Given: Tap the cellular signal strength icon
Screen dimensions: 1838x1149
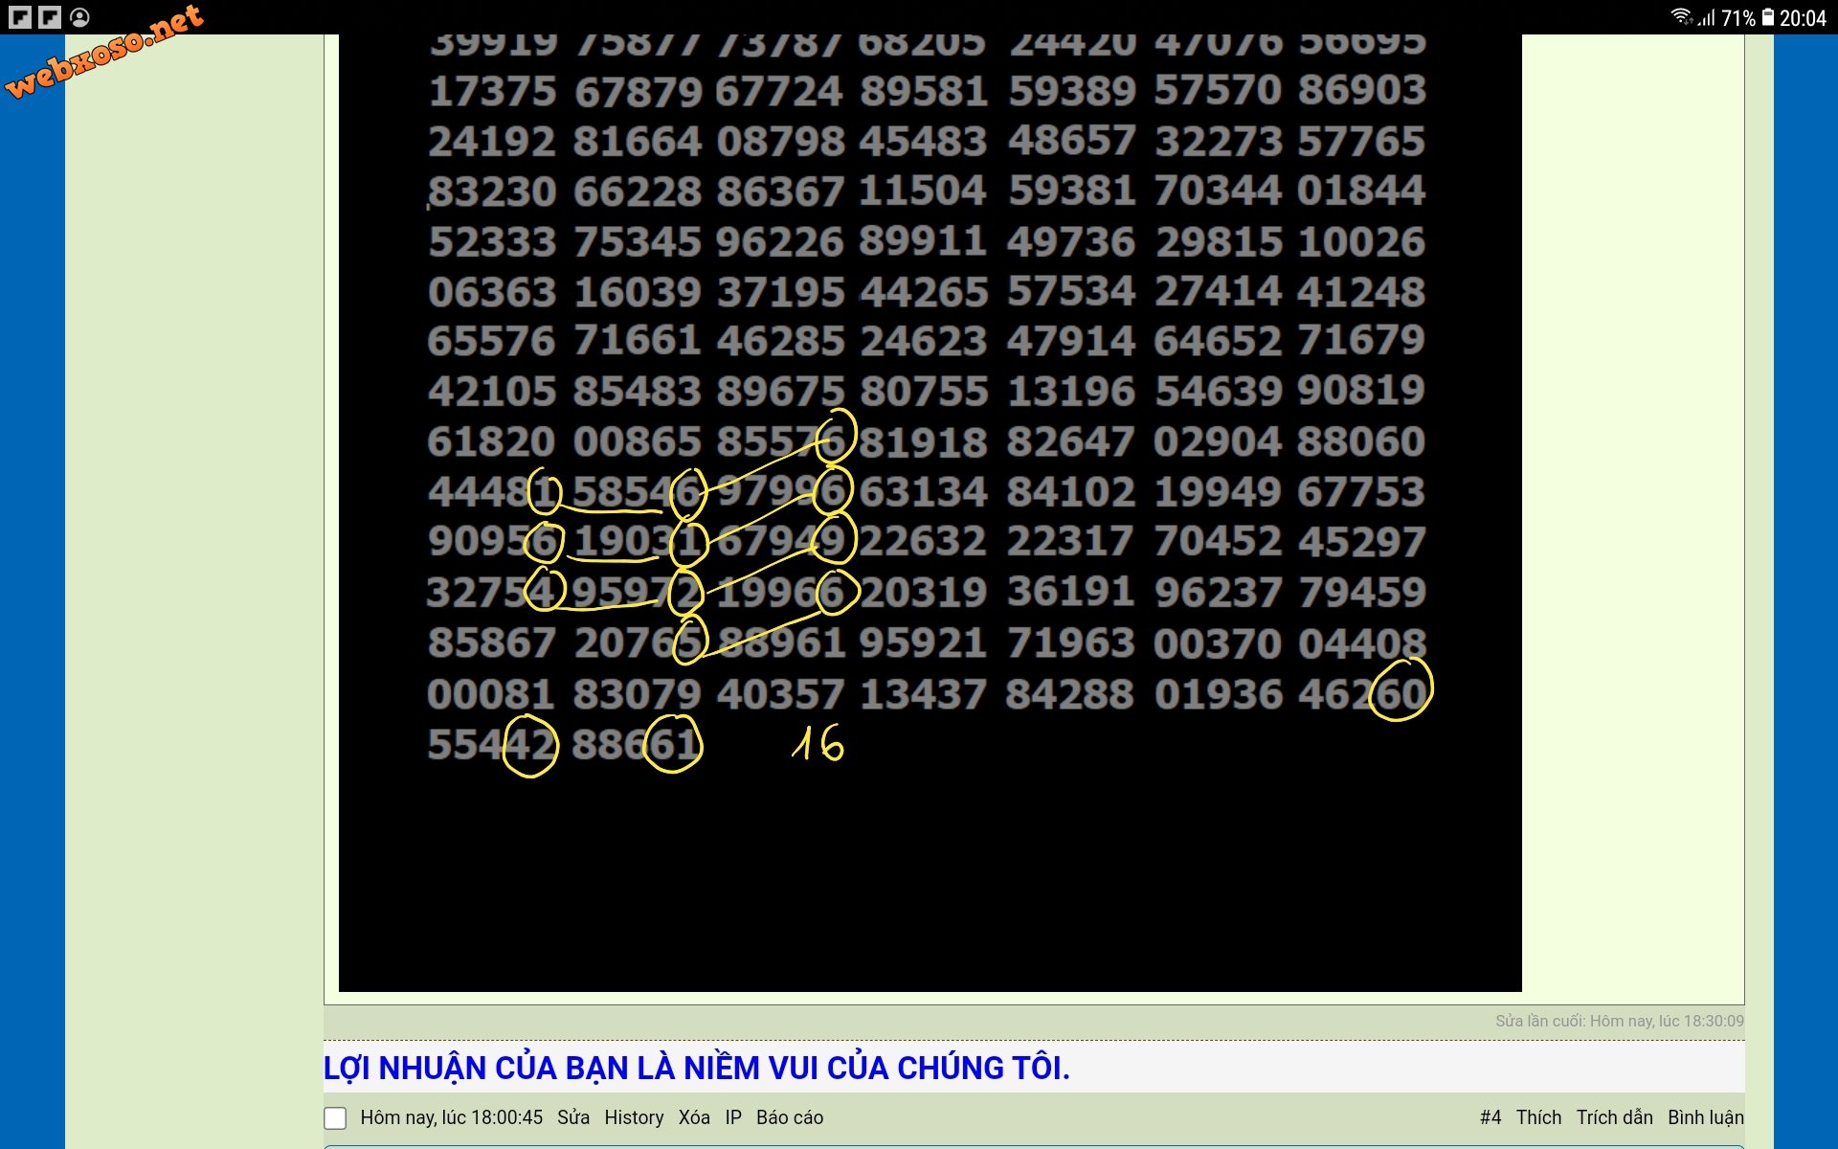Looking at the screenshot, I should coord(1706,17).
